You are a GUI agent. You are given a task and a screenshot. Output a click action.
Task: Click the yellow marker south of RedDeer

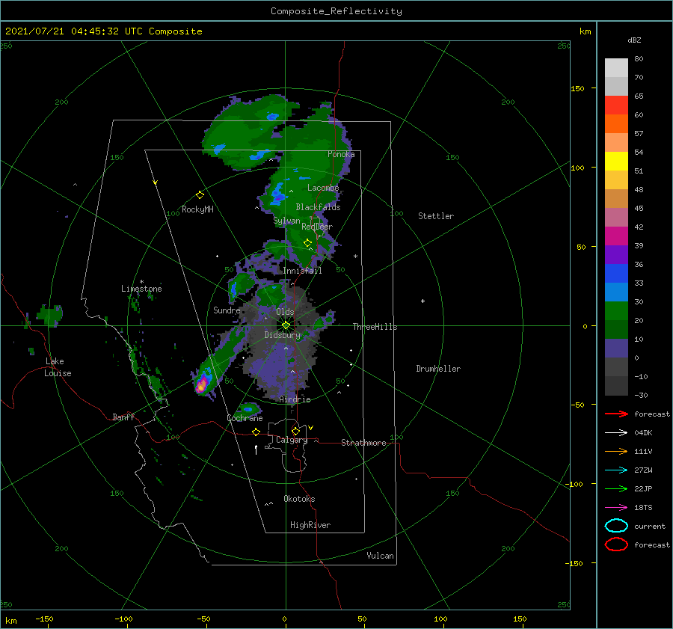click(x=307, y=243)
